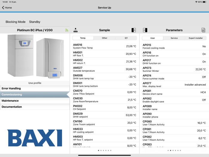The height and width of the screenshot is (157, 209).
Task: Open AP073 Summer Winter parameter
Action: click(x=174, y=69)
